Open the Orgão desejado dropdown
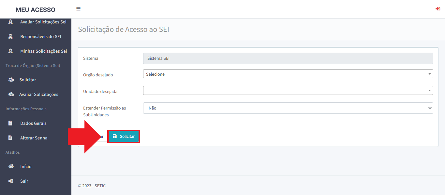This screenshot has width=445, height=195. point(288,74)
